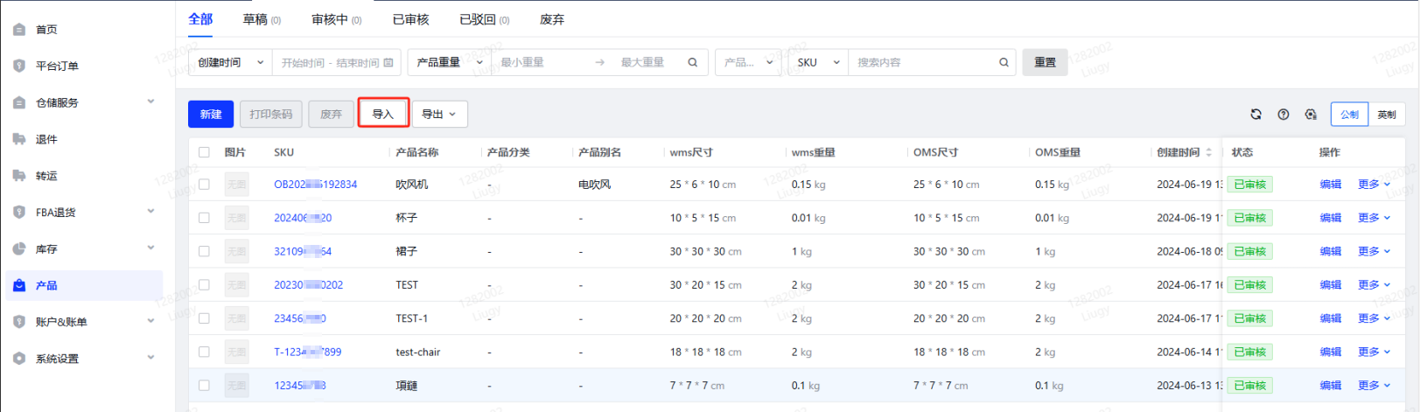
Task: Check the row checkbox for 吹风机
Action: pyautogui.click(x=204, y=185)
